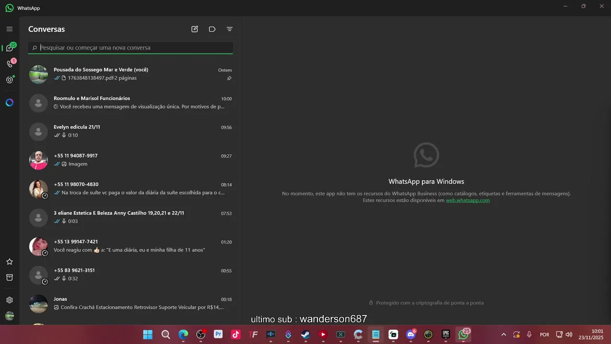The height and width of the screenshot is (344, 611).
Task: Click the pin icon on Pousada chat
Action: (229, 78)
